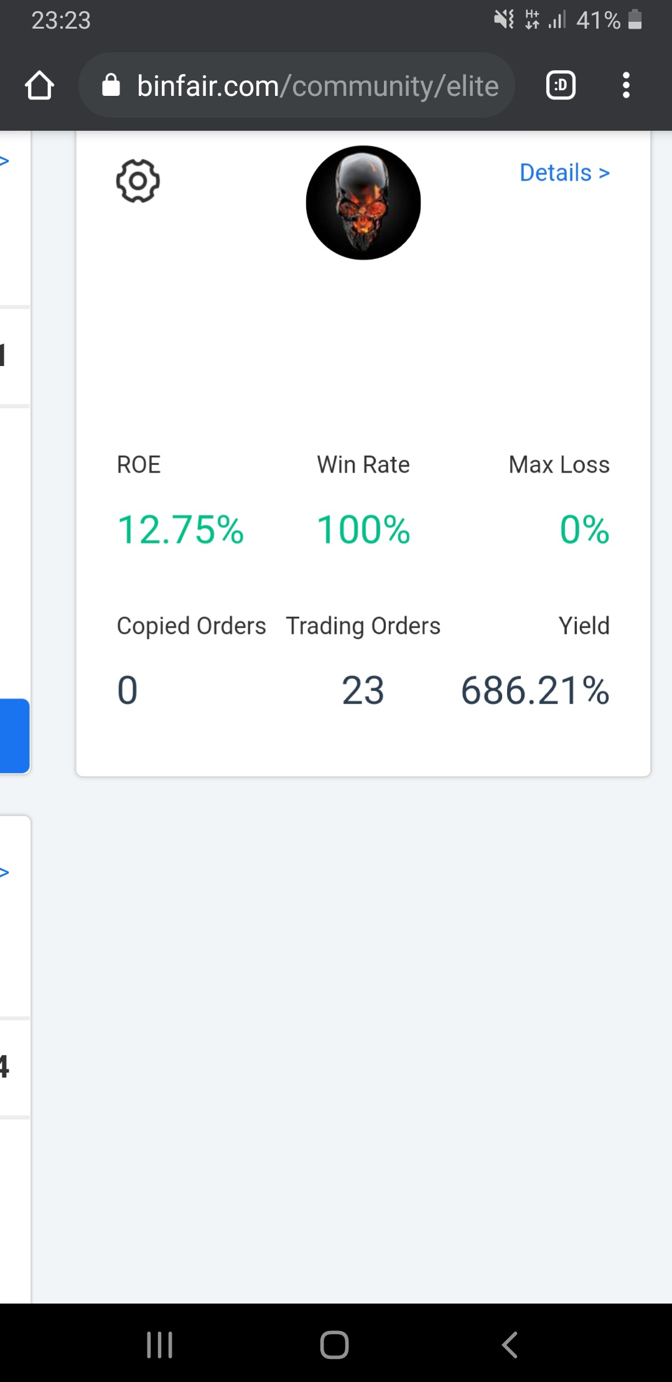
Task: Open Android recent apps button
Action: click(x=159, y=1345)
